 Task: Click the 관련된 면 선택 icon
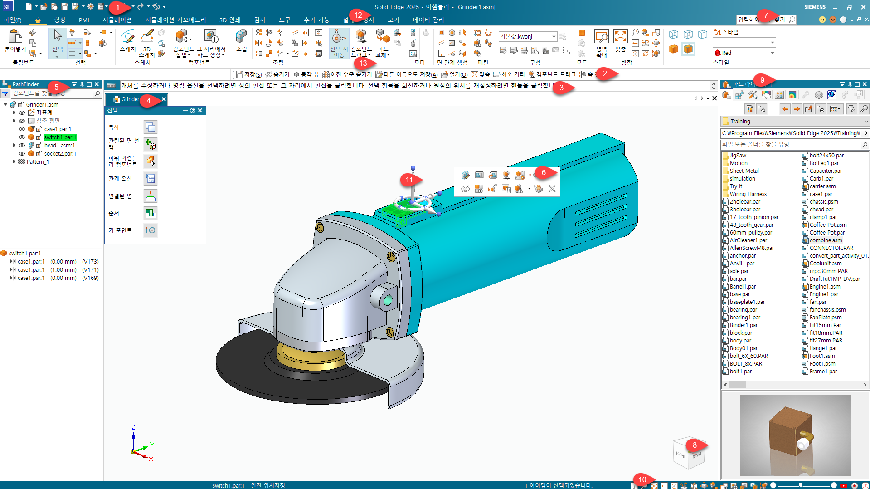click(151, 144)
